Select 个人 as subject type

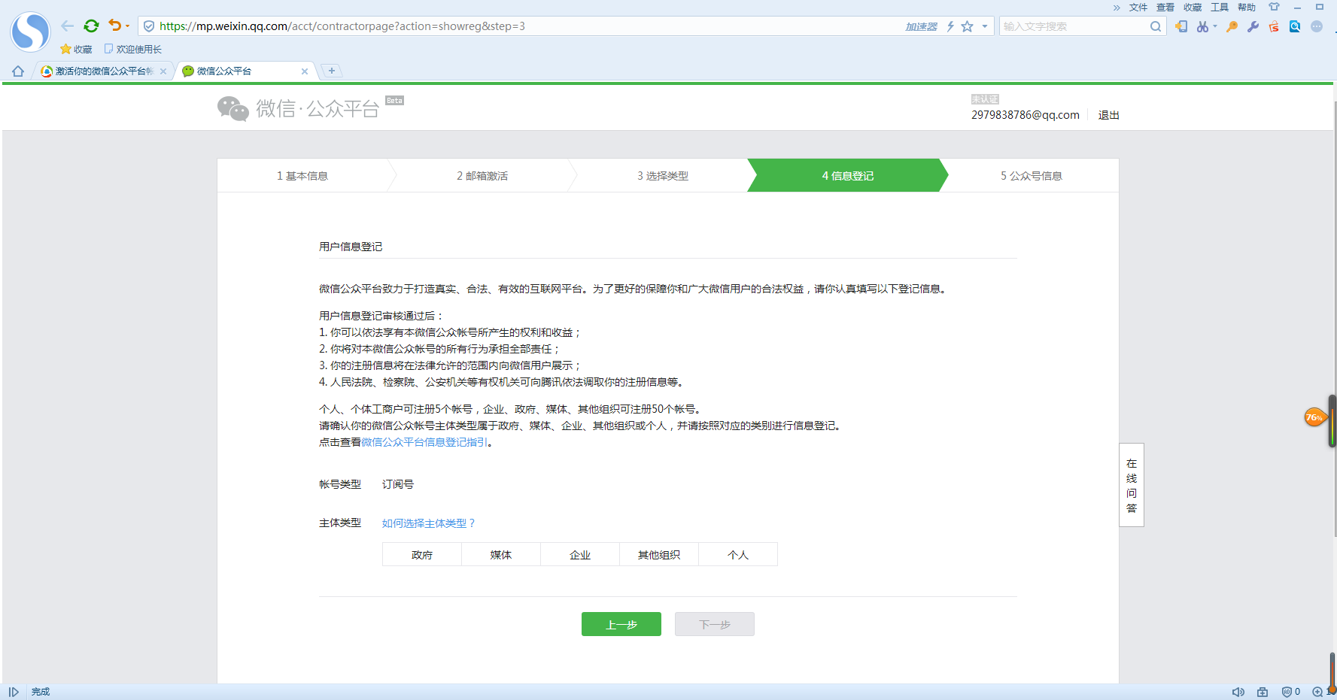coord(738,554)
